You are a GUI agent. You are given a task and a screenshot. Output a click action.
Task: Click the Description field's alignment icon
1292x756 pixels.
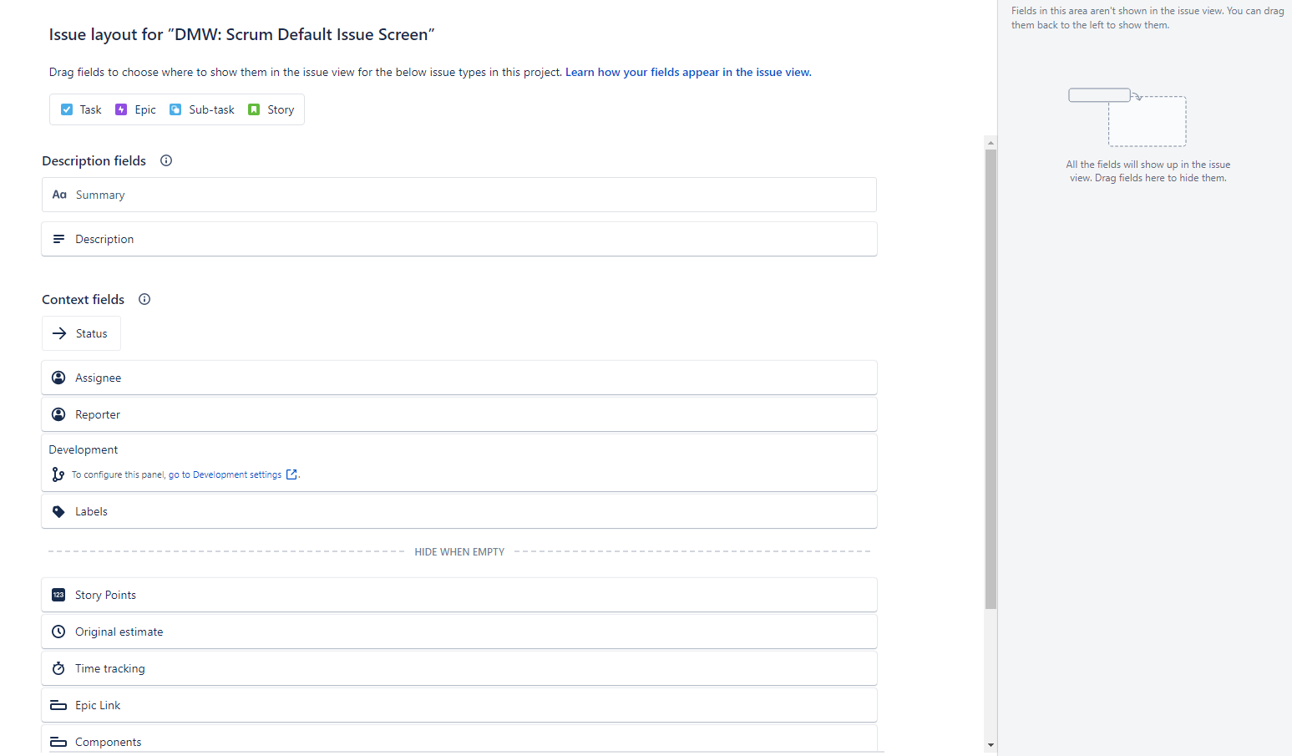coord(58,238)
